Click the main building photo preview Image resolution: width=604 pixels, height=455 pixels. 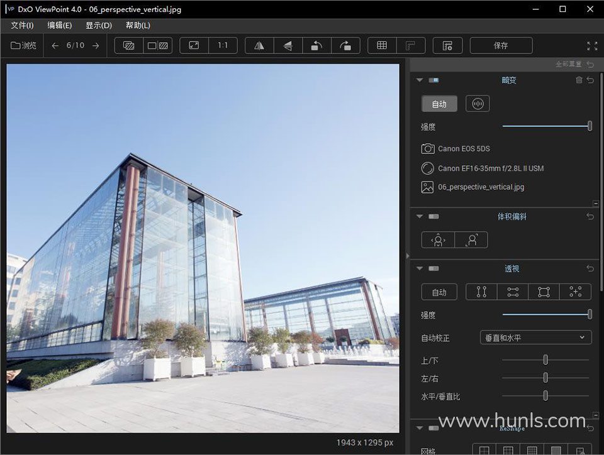pyautogui.click(x=203, y=248)
